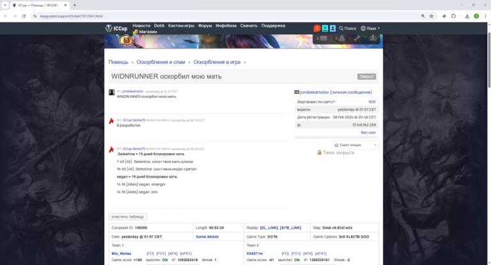Click FD1 link next to Kh0071m
Image resolution: width=491 pixels, height=265 pixels.
(x=296, y=254)
